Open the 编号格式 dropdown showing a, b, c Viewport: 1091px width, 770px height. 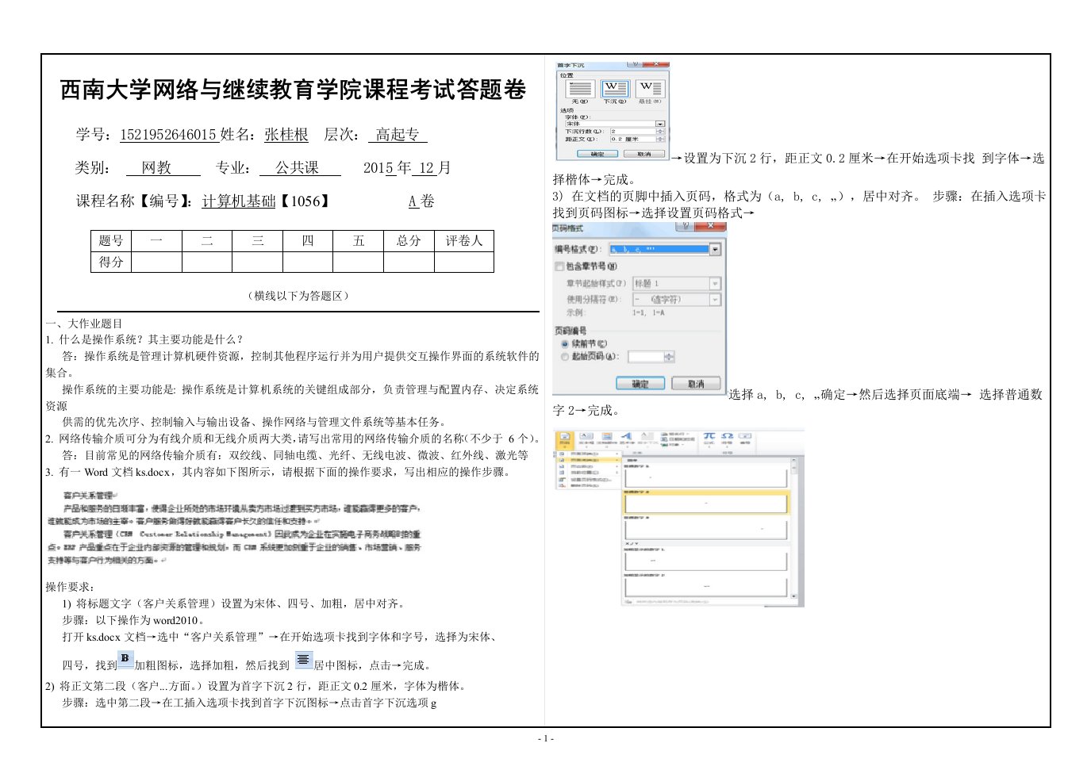point(665,249)
